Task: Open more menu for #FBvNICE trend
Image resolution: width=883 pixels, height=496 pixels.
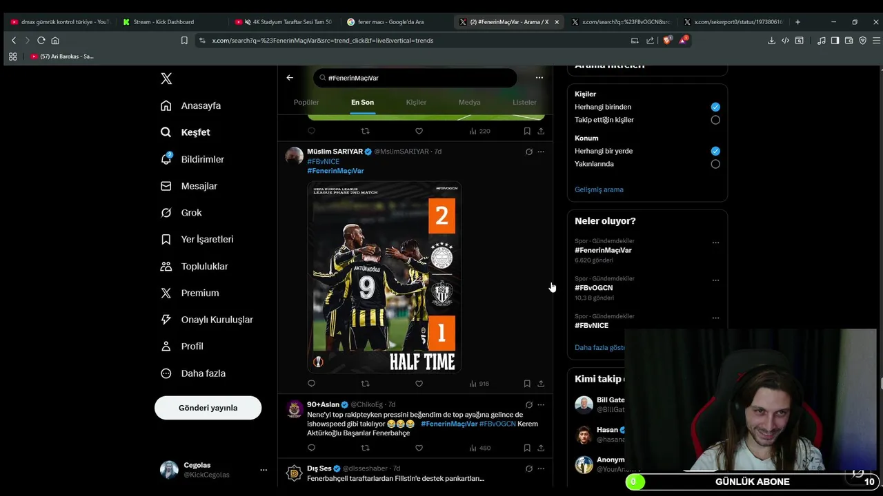Action: pos(715,318)
